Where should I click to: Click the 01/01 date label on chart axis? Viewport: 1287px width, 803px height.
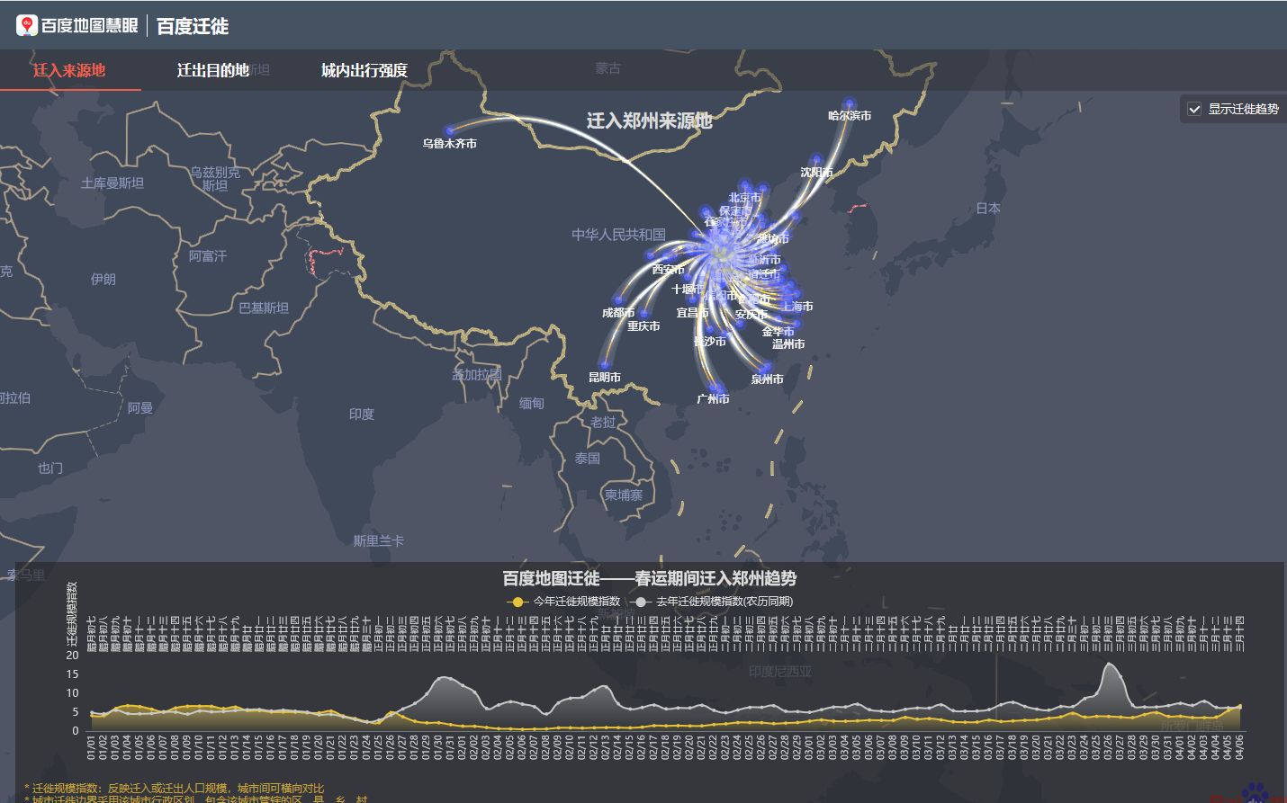[91, 747]
